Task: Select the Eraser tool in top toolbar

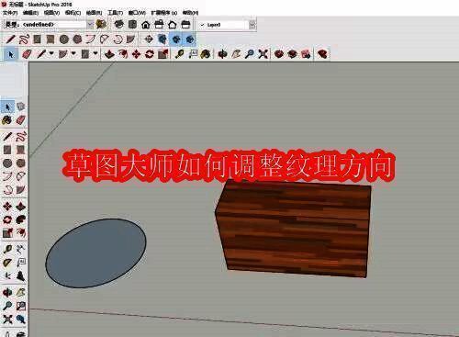Action: tap(27, 54)
